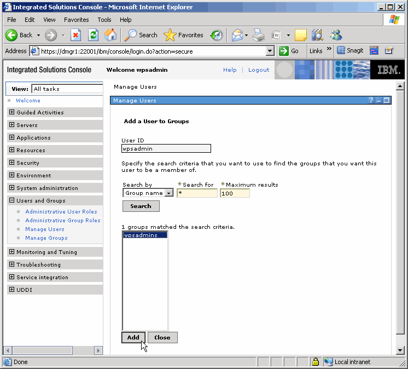Click the Maximum results input field
Image resolution: width=408 pixels, height=369 pixels.
click(x=235, y=193)
